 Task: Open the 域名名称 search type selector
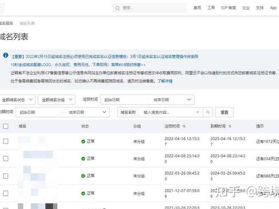(x=128, y=112)
